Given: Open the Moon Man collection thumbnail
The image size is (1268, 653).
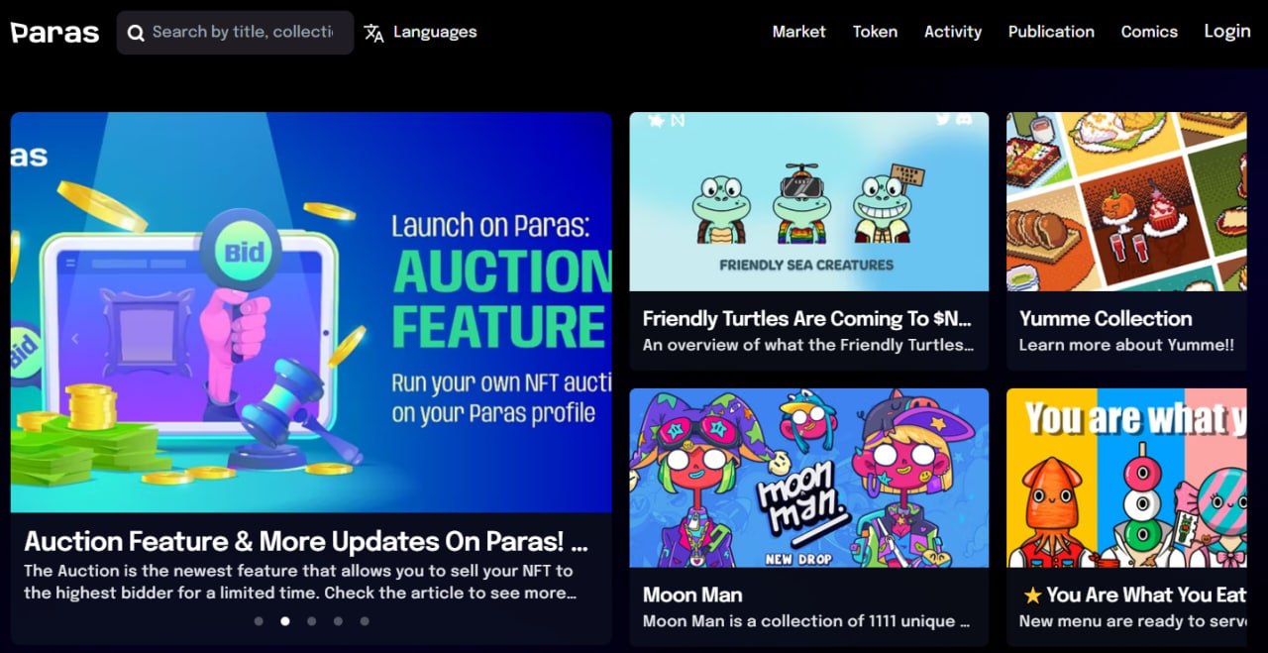Looking at the screenshot, I should tap(809, 478).
